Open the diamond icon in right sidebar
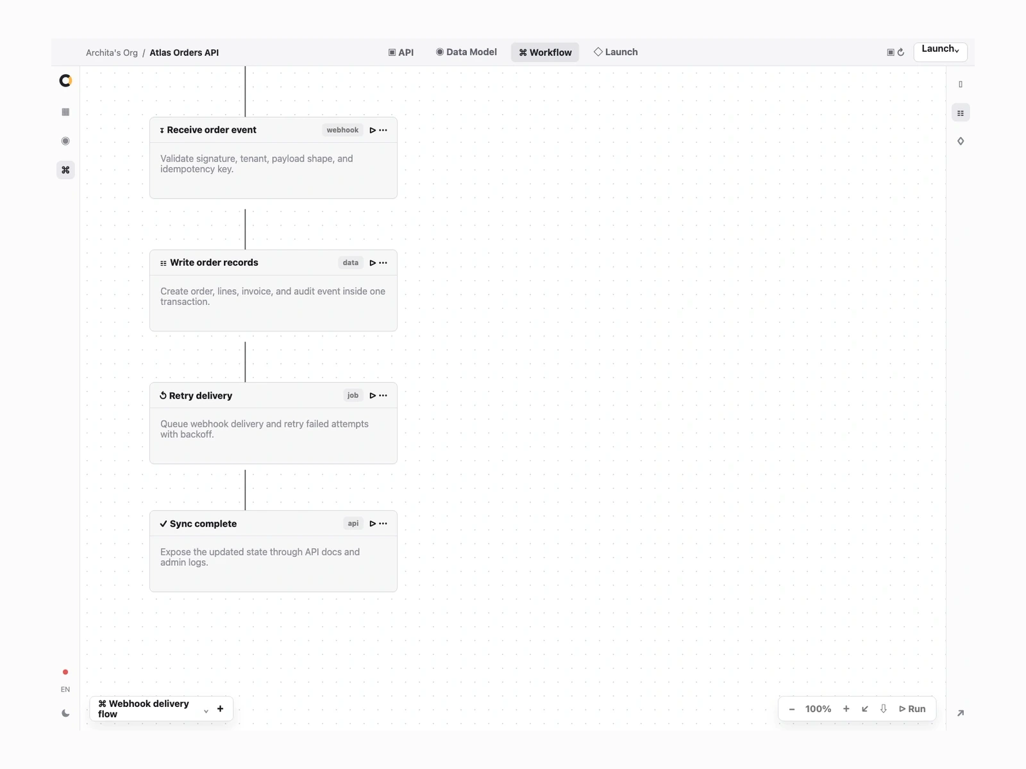 [961, 141]
